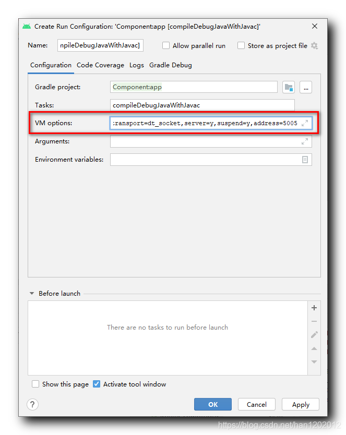The height and width of the screenshot is (435, 346).
Task: Edit the selected Before launch task
Action: (314, 335)
